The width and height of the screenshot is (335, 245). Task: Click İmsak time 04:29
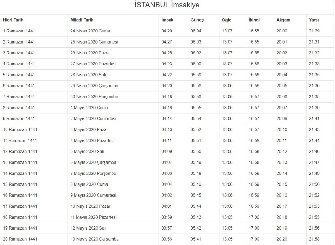tap(167, 31)
